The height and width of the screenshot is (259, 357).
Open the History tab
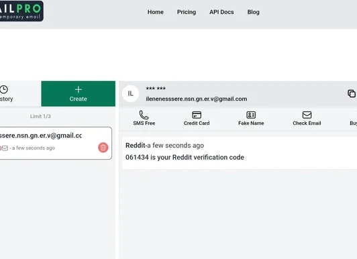pyautogui.click(x=21, y=93)
